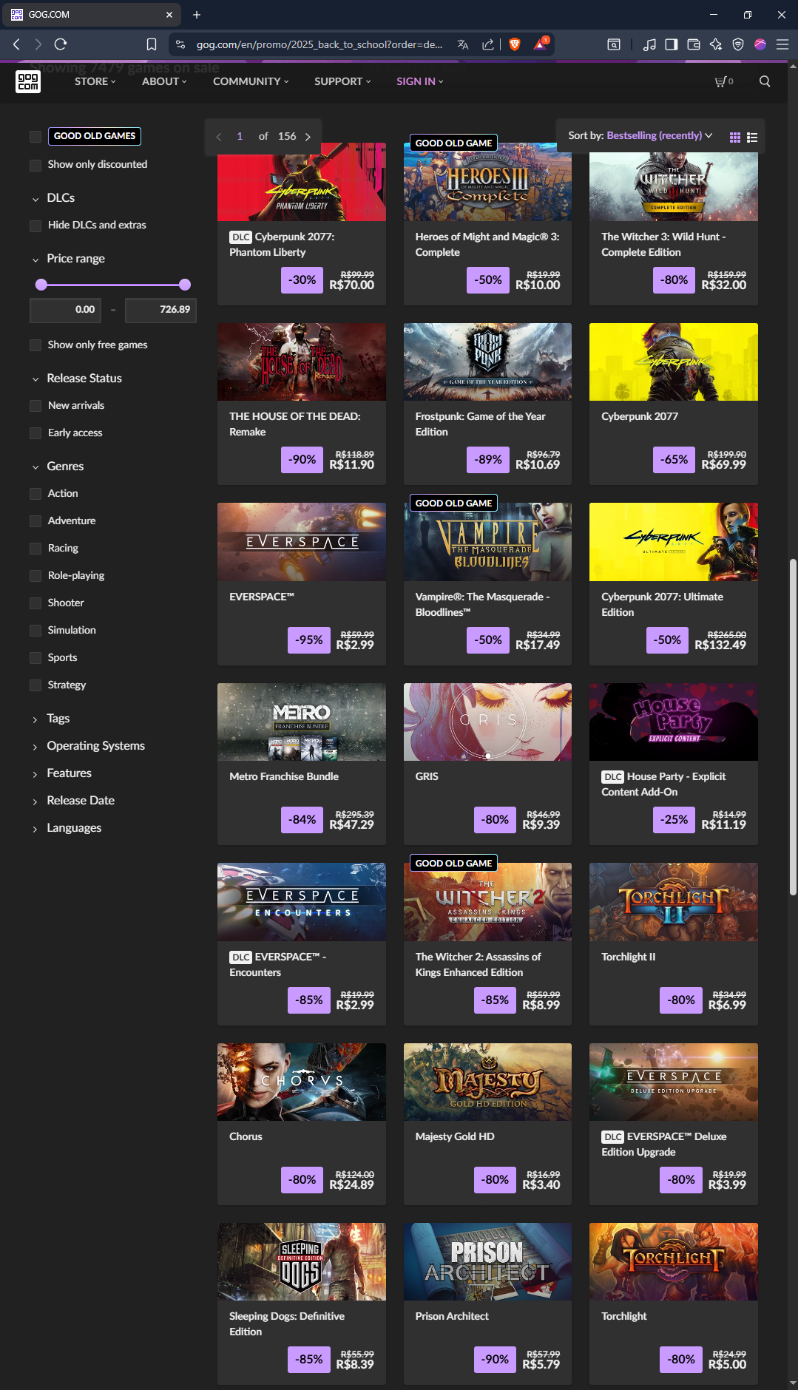The width and height of the screenshot is (798, 1390).
Task: Open Metro Franchise Bundle title link
Action: click(x=284, y=777)
